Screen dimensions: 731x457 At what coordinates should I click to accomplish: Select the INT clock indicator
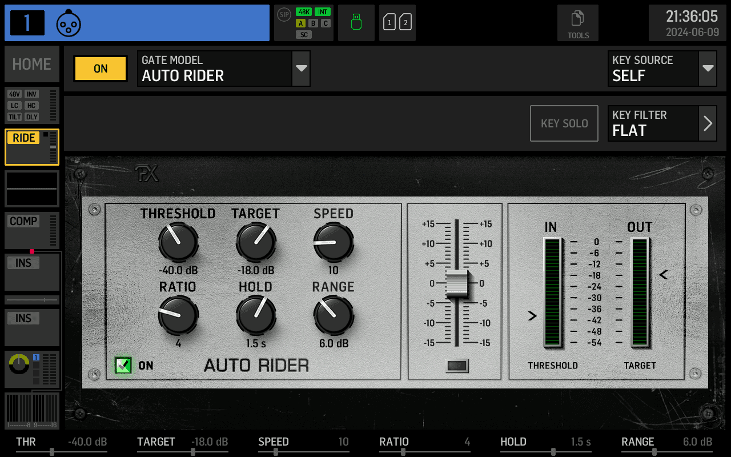point(323,12)
